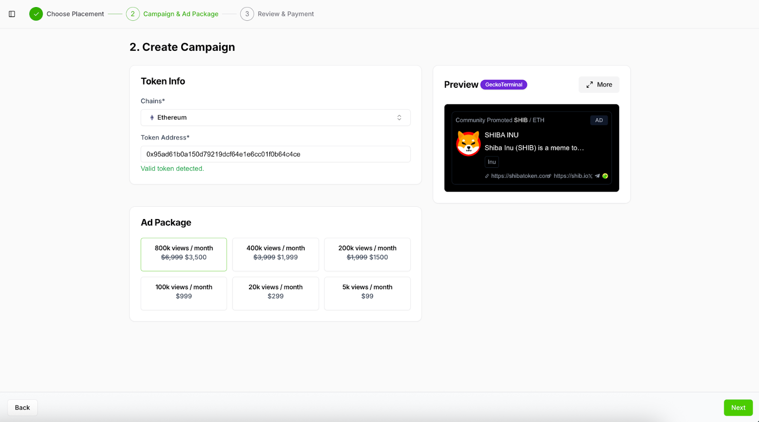Click the up-down chevron in Chains selector
The height and width of the screenshot is (422, 759).
pos(399,118)
